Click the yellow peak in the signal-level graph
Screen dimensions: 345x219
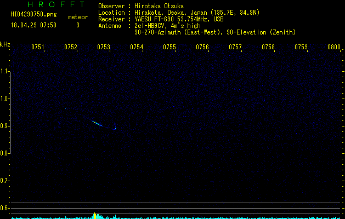[x=95, y=216]
